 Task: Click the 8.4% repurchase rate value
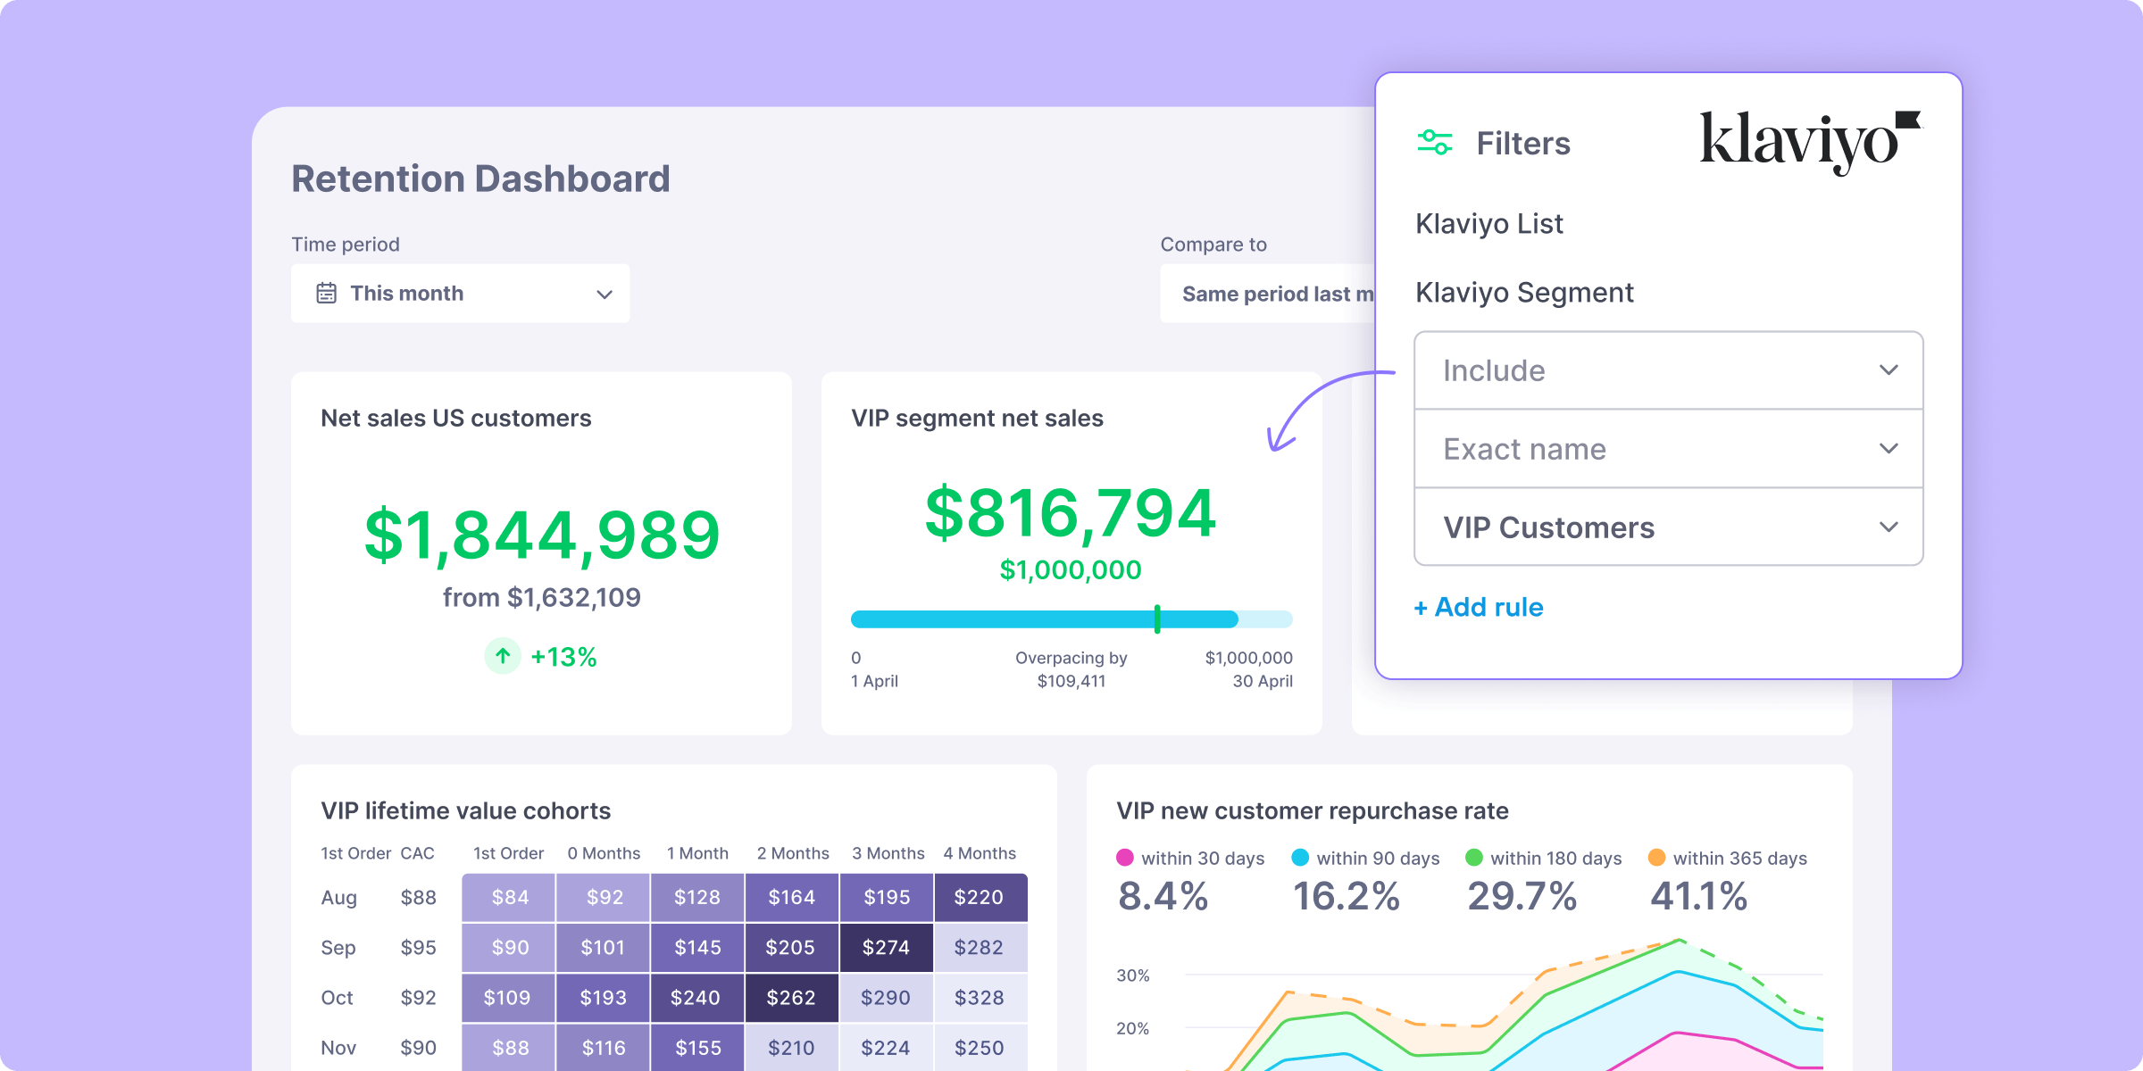[x=1163, y=896]
